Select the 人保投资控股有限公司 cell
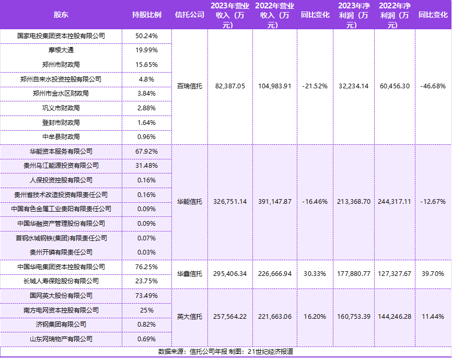The height and width of the screenshot is (358, 452). [x=61, y=180]
